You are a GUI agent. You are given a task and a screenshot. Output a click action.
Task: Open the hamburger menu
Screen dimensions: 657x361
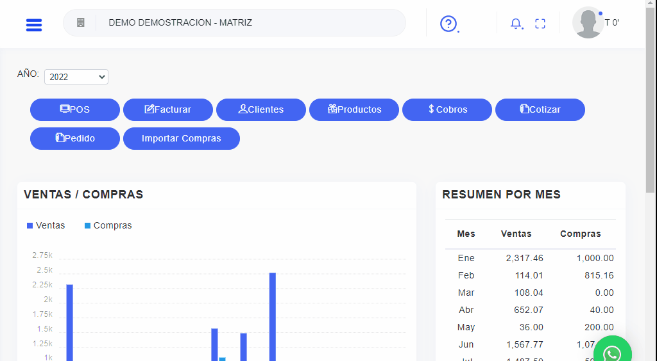[x=34, y=25]
